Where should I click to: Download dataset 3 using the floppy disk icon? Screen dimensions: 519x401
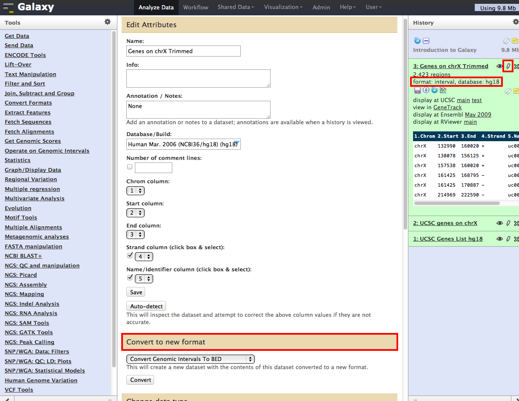tap(417, 90)
